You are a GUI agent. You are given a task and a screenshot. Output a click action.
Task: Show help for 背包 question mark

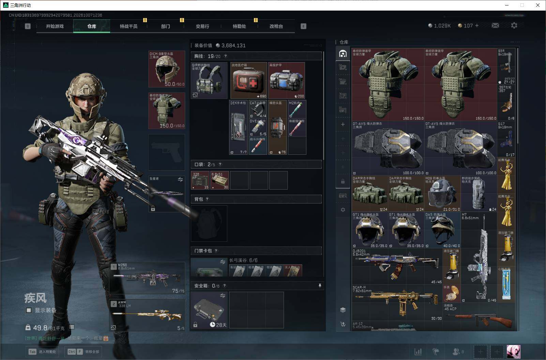click(x=207, y=199)
